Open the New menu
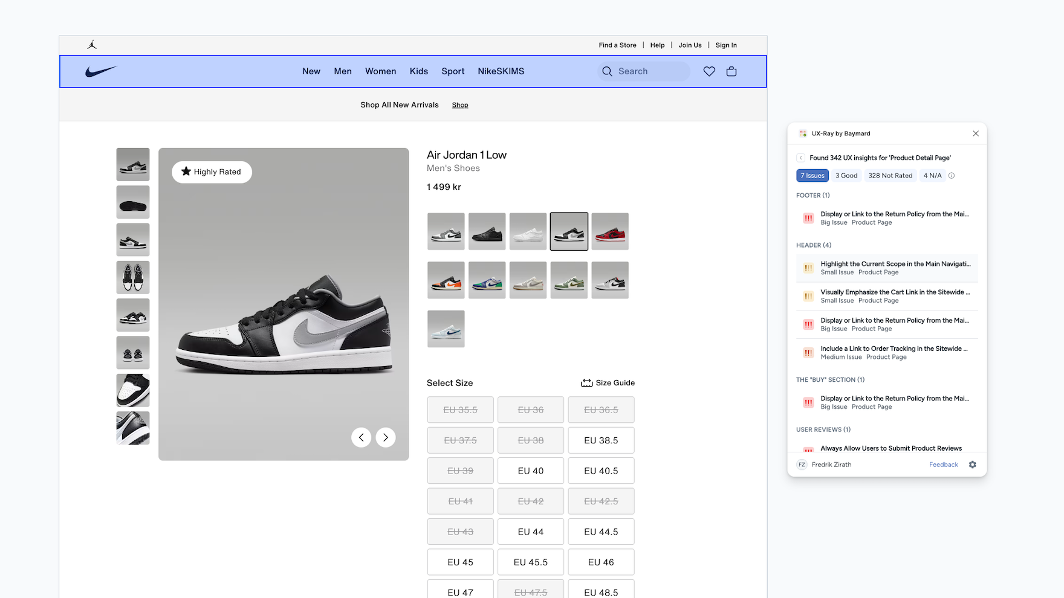 click(x=311, y=71)
